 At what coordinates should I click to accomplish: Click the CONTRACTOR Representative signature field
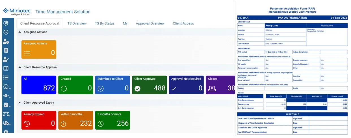328,119
